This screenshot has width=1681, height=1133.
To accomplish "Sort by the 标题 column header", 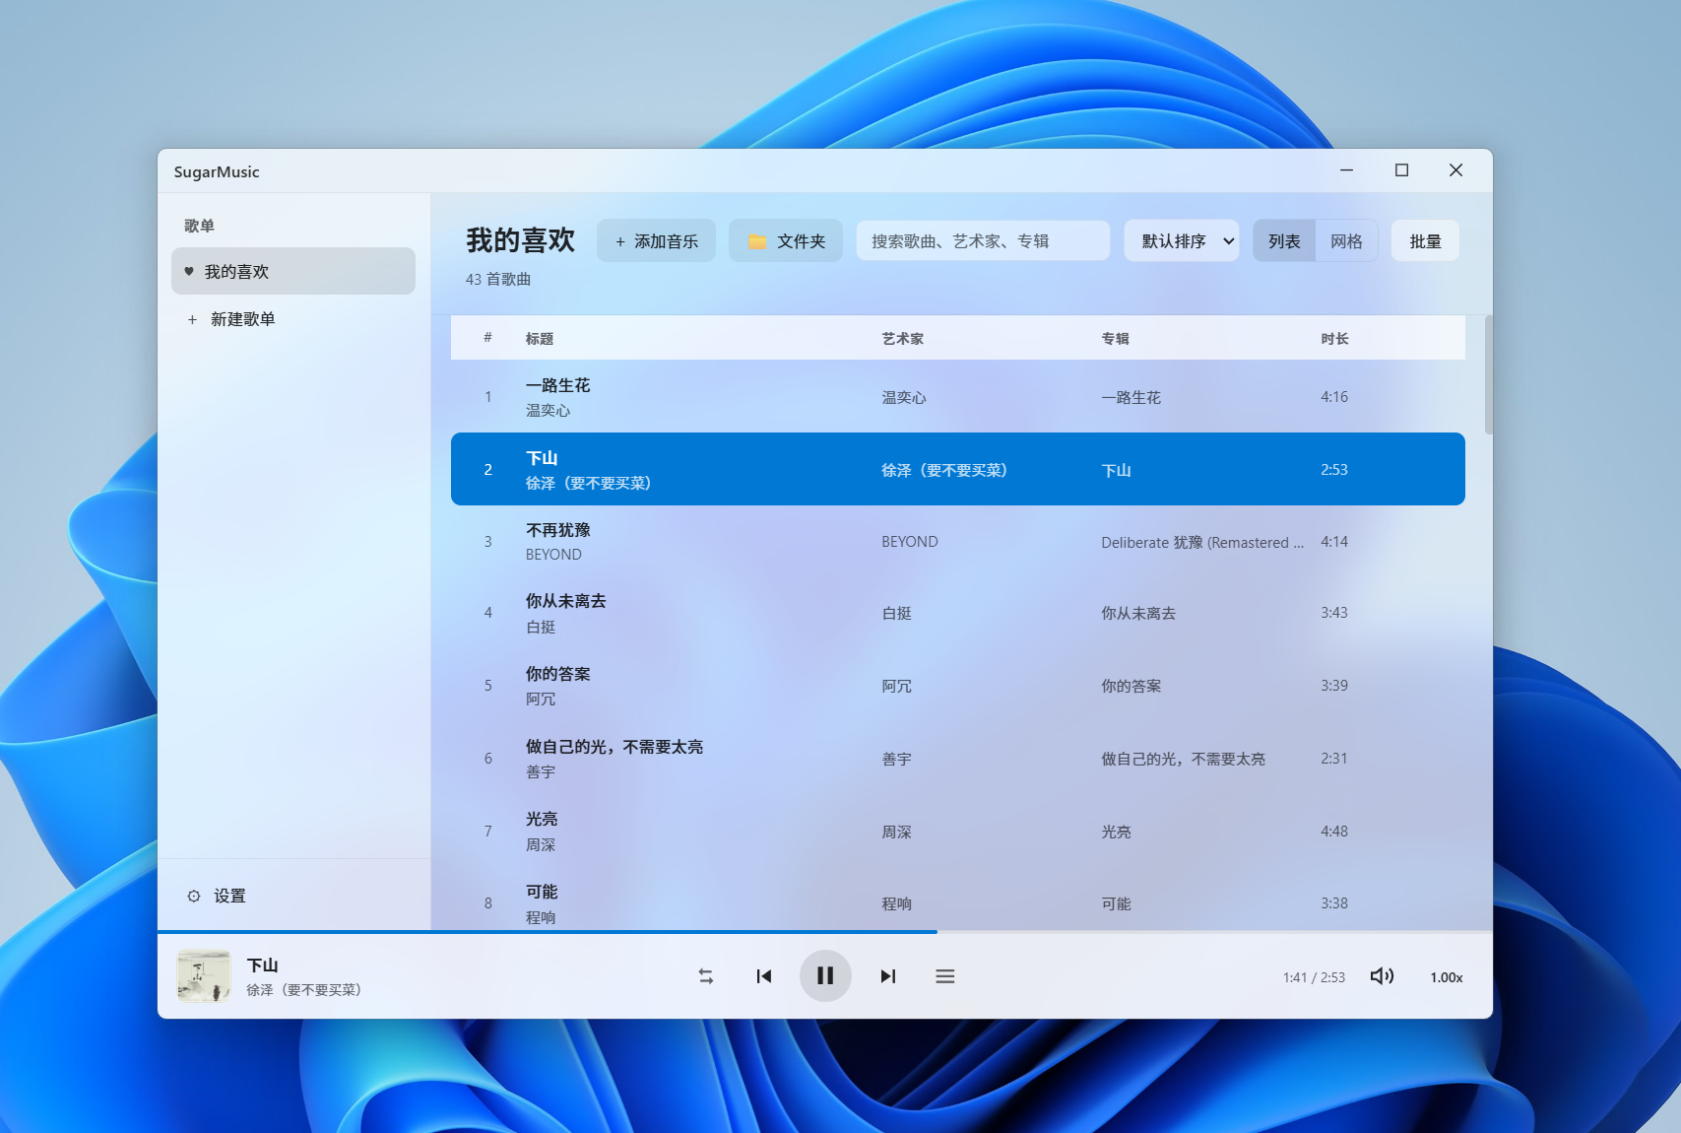I will pos(540,338).
